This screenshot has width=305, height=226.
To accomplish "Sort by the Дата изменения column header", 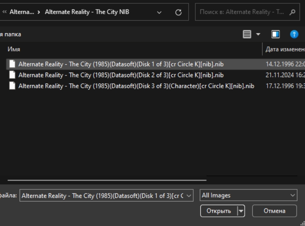I will click(x=285, y=49).
